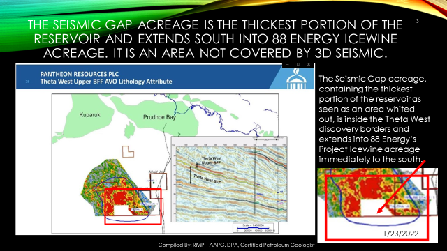This screenshot has width=447, height=251.
Task: Click the 'Theta West Upper BFF' seismic annotation
Action: point(211,161)
